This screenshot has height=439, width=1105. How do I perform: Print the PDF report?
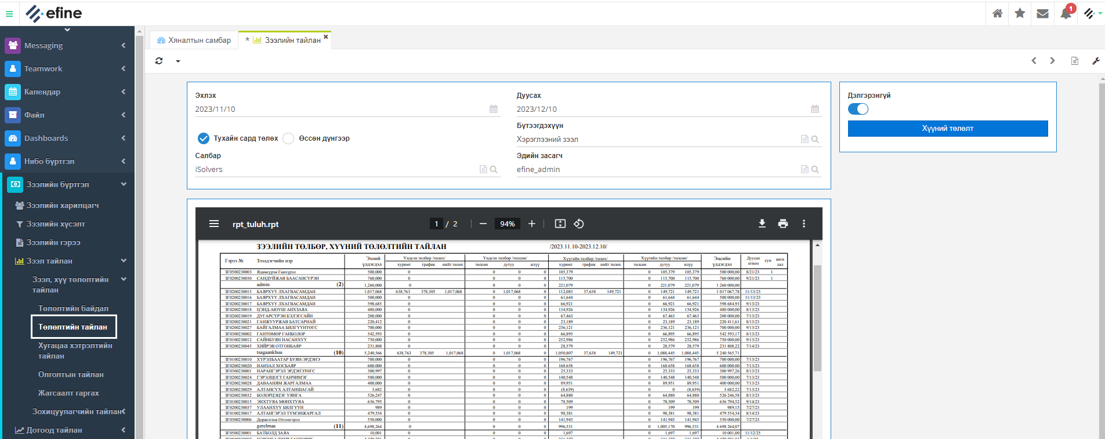pyautogui.click(x=783, y=224)
